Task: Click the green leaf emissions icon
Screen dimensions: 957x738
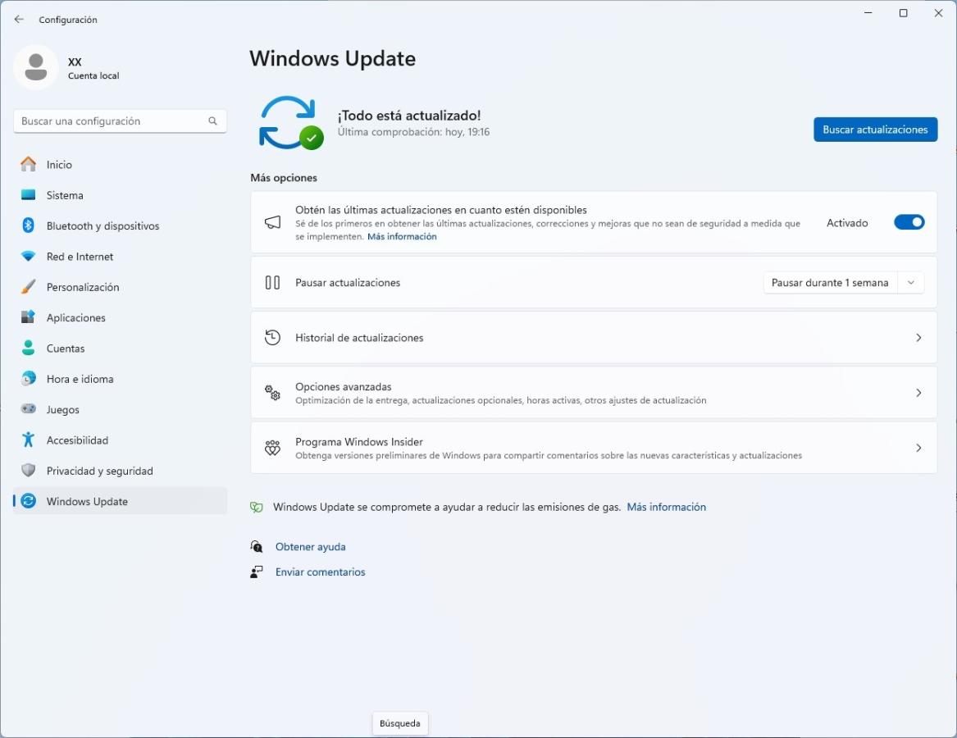Action: (257, 508)
